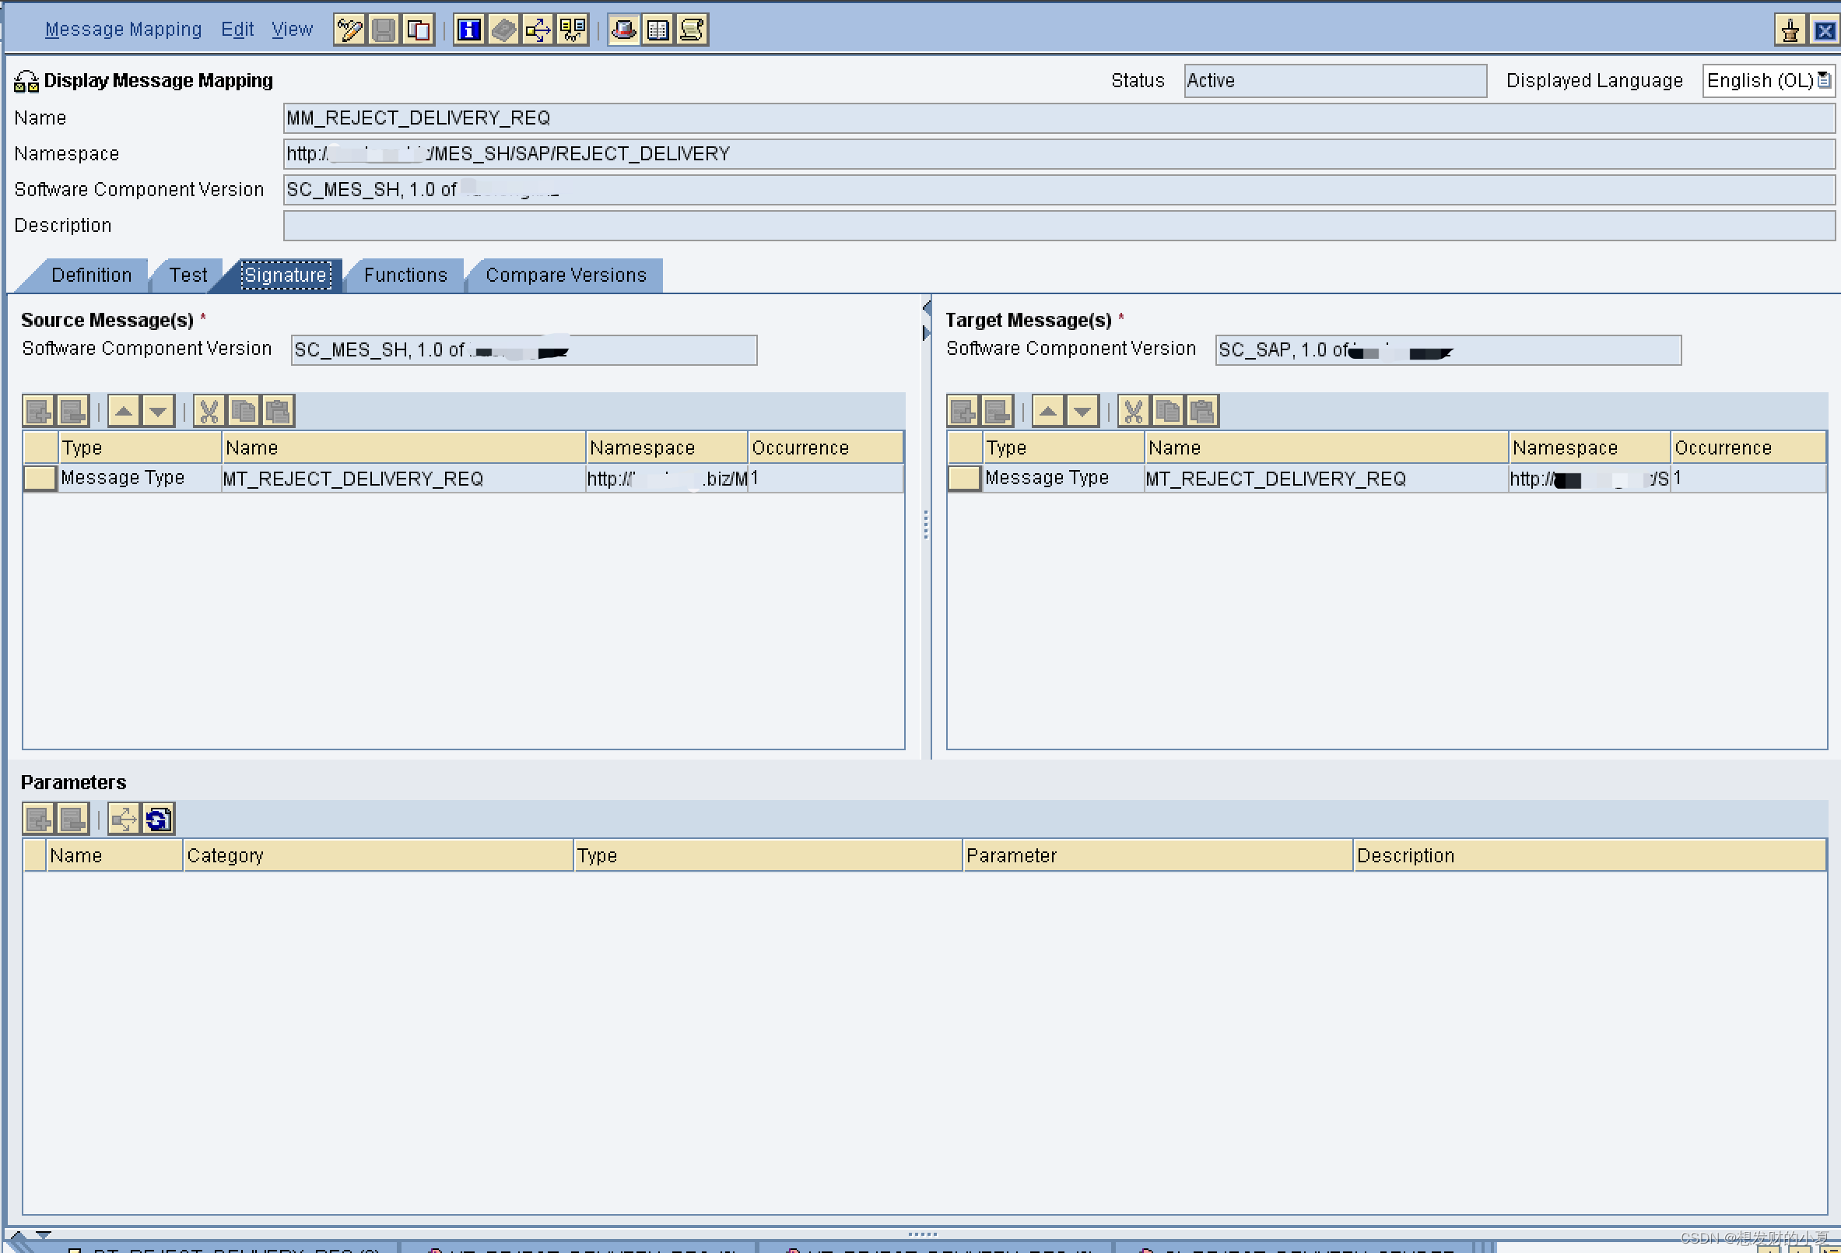Open the Compare Versions tab
The height and width of the screenshot is (1253, 1841).
click(566, 275)
